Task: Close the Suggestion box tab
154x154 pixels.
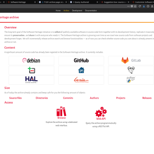Action: coord(129,2)
